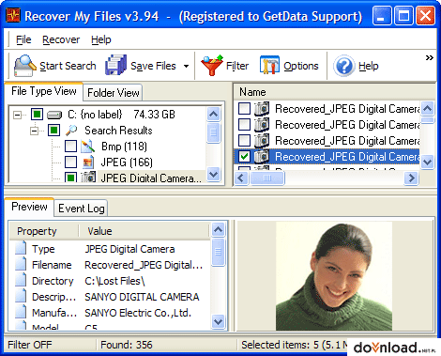Click the Property column header
The height and width of the screenshot is (356, 441).
pos(44,231)
